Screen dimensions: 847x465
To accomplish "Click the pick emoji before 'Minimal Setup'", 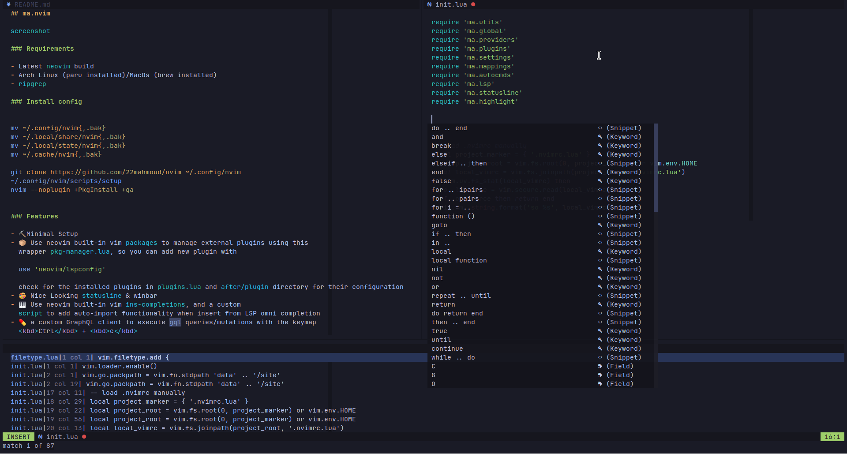I will coord(22,234).
